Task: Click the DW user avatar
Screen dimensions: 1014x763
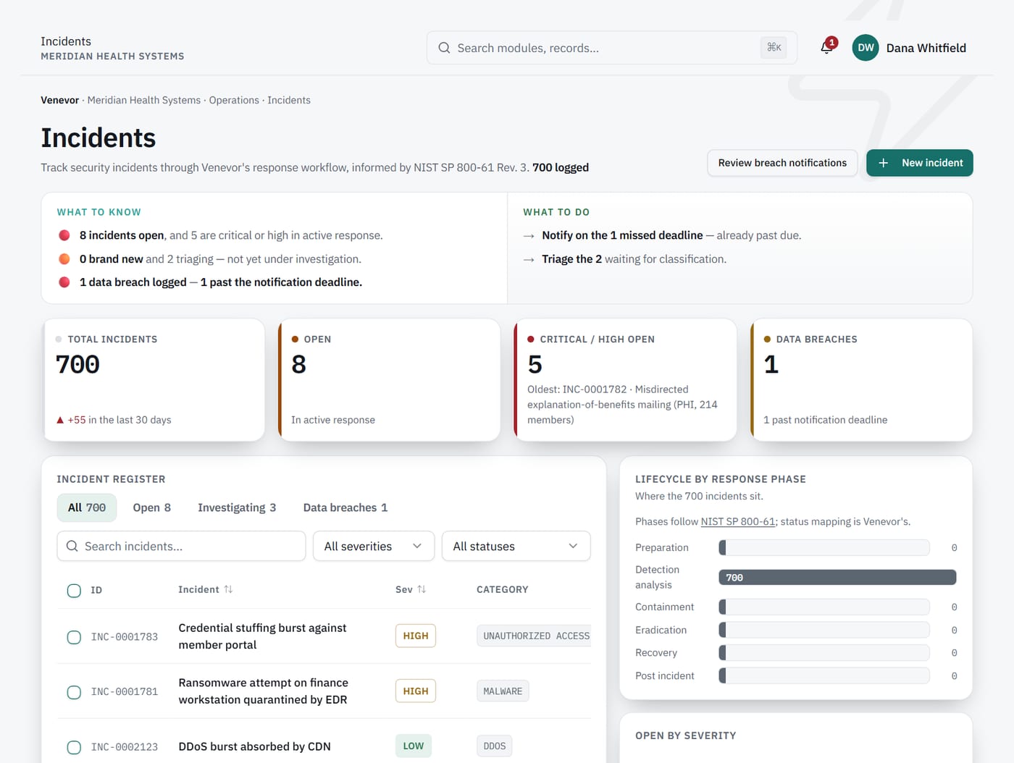Action: click(x=866, y=48)
